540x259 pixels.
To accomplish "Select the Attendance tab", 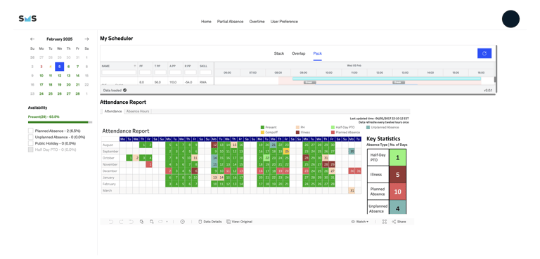I will click(x=113, y=112).
